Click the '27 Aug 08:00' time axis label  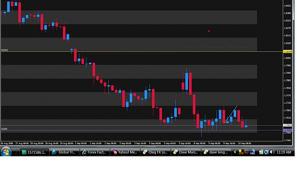point(22,143)
